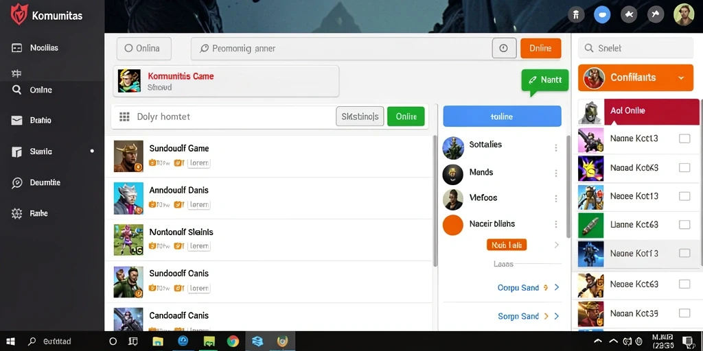This screenshot has width=703, height=351.
Task: Open the Nontondf Sleinis entry
Action: (269, 239)
